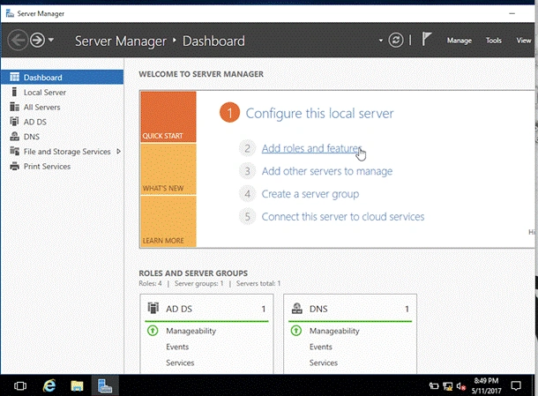Click the Local Server sidebar icon
The image size is (538, 396).
14,92
